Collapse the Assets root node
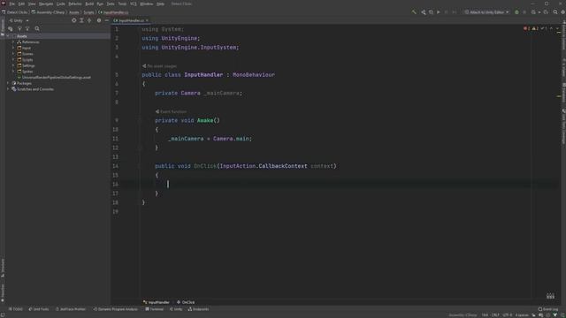Screen dimensions: 566x318 click(x=8, y=36)
